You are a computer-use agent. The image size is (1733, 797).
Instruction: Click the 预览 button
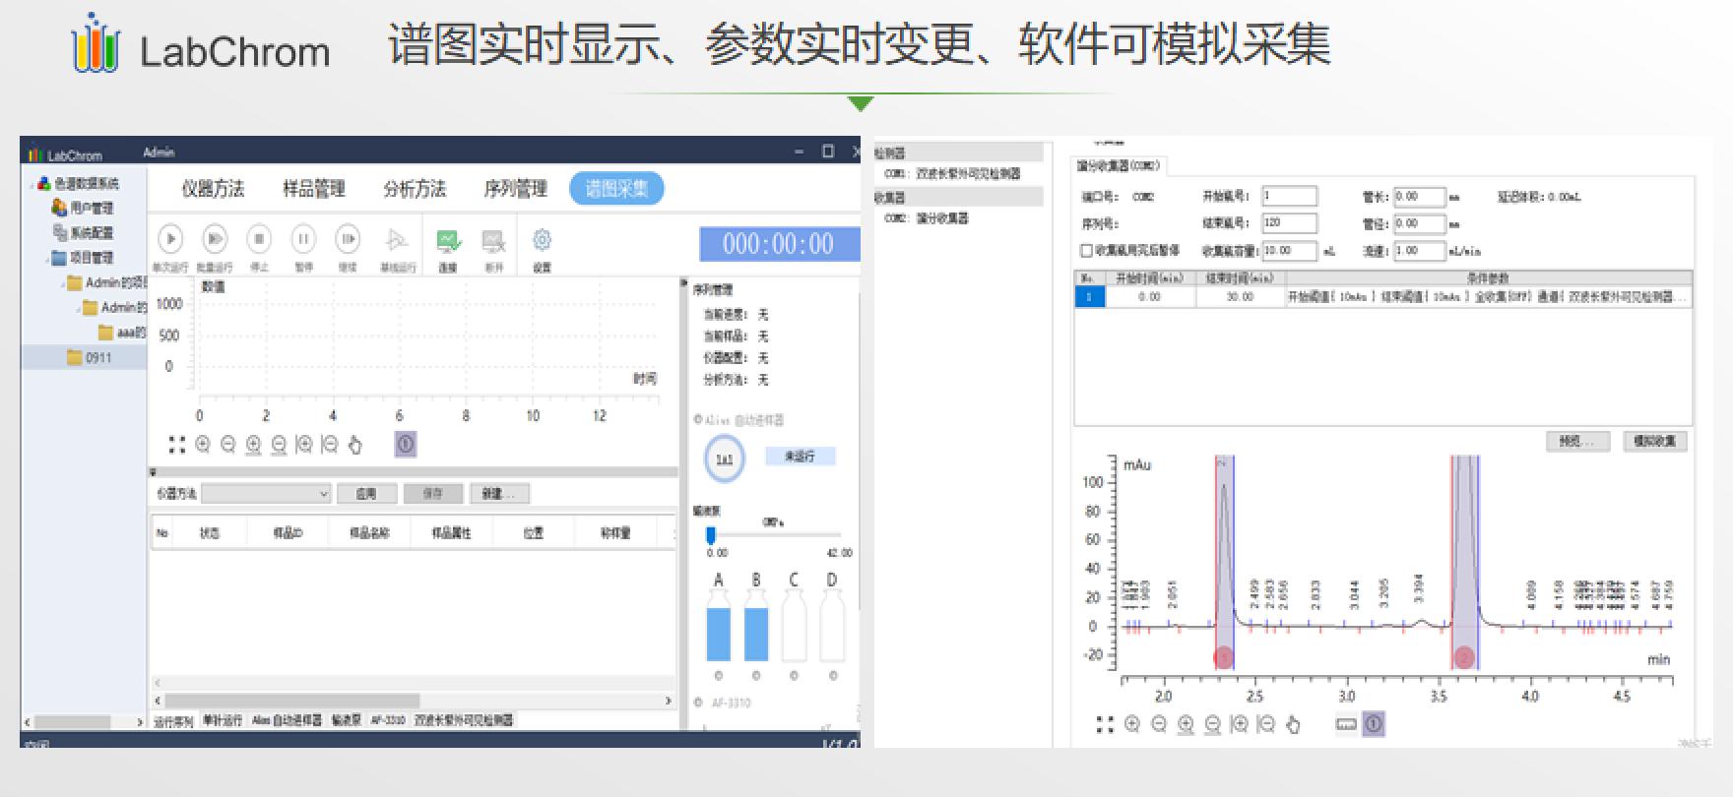pyautogui.click(x=1577, y=441)
